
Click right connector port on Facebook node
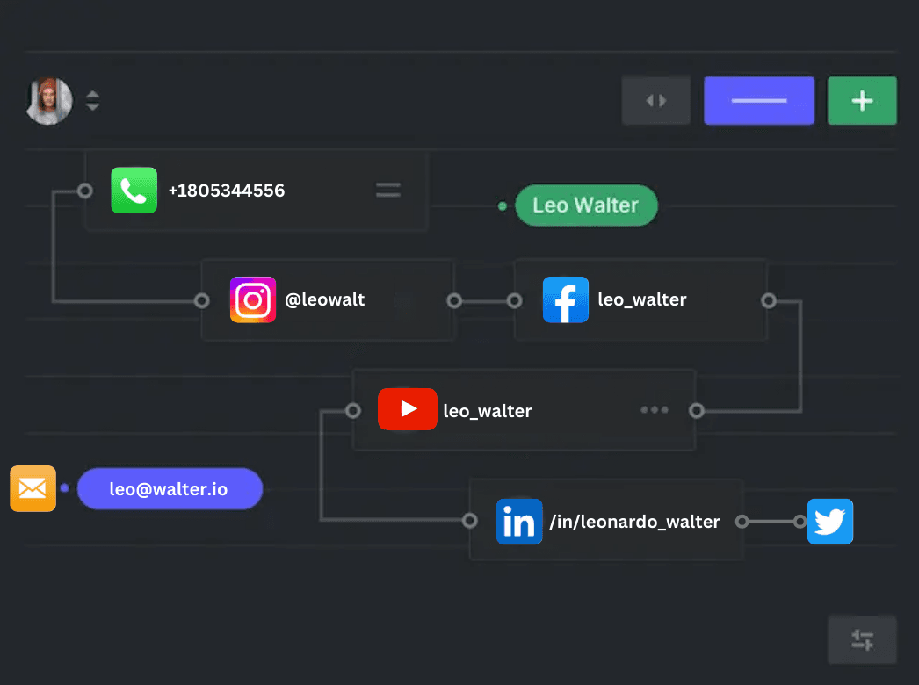769,301
